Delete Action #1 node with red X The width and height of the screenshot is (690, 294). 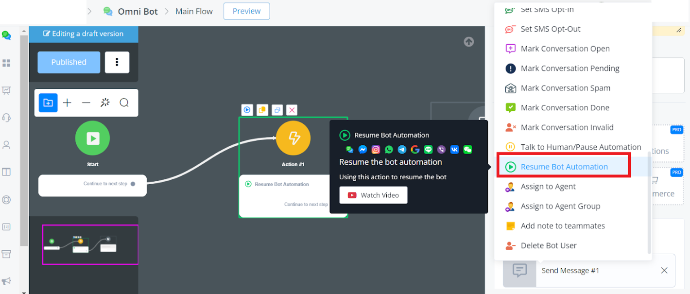click(291, 110)
